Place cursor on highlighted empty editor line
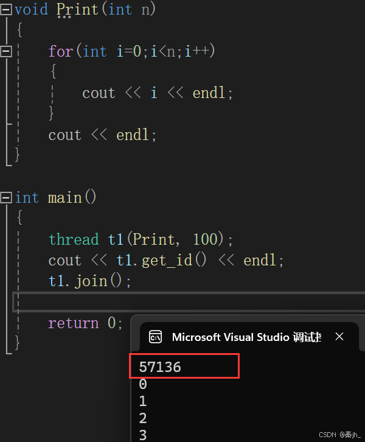 189,302
